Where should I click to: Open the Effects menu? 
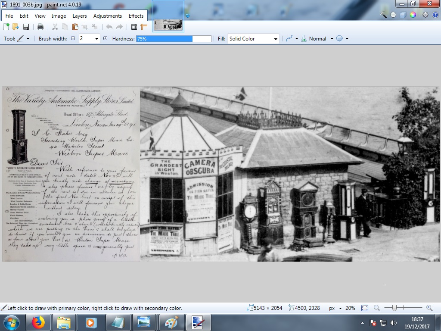click(136, 16)
